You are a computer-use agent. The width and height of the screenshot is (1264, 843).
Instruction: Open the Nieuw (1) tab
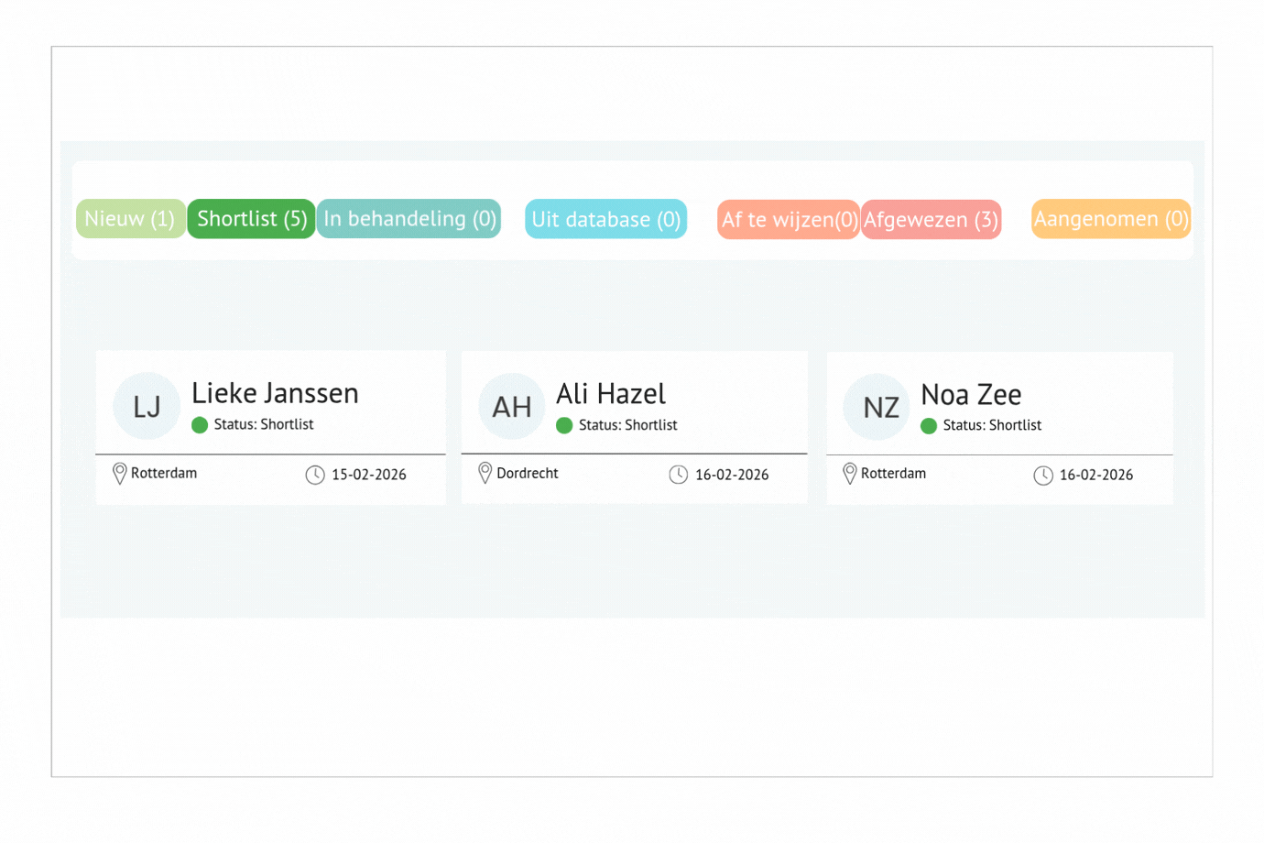point(130,219)
